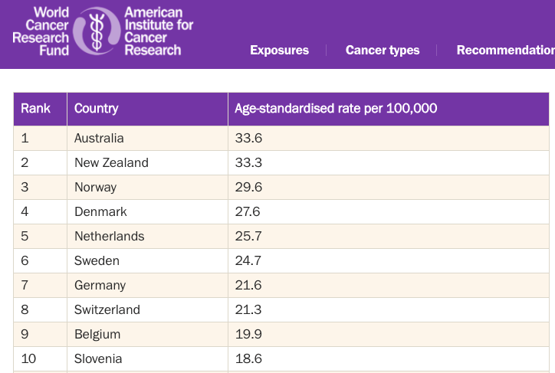This screenshot has height=373, width=555.
Task: Click the Norway country cell
Action: click(x=95, y=188)
